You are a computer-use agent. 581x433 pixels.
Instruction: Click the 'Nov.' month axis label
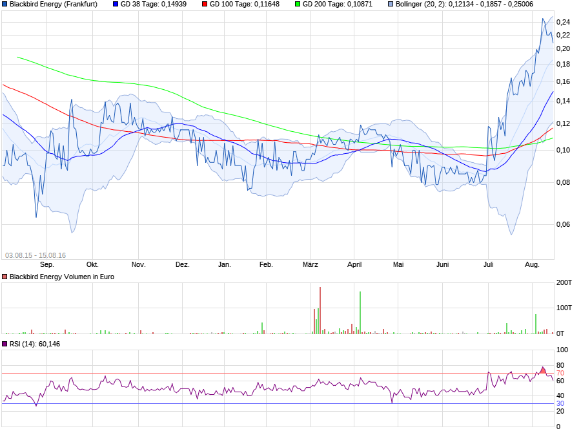pos(139,264)
